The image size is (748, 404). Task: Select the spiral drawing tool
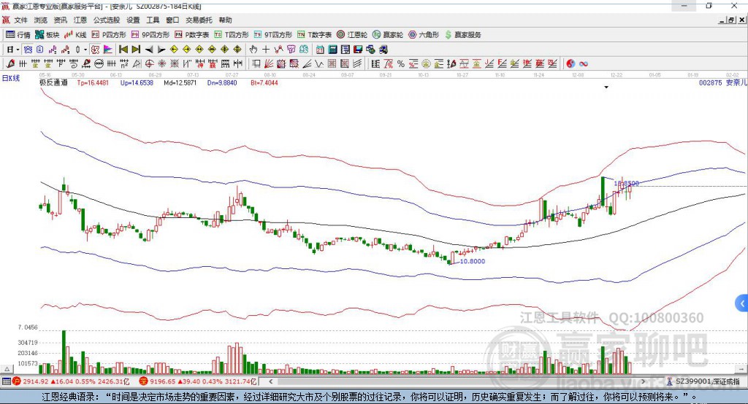coord(74,64)
